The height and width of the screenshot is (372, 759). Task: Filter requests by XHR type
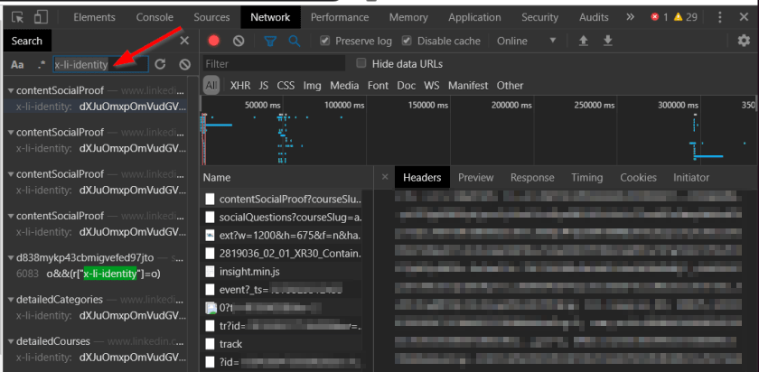click(x=239, y=86)
